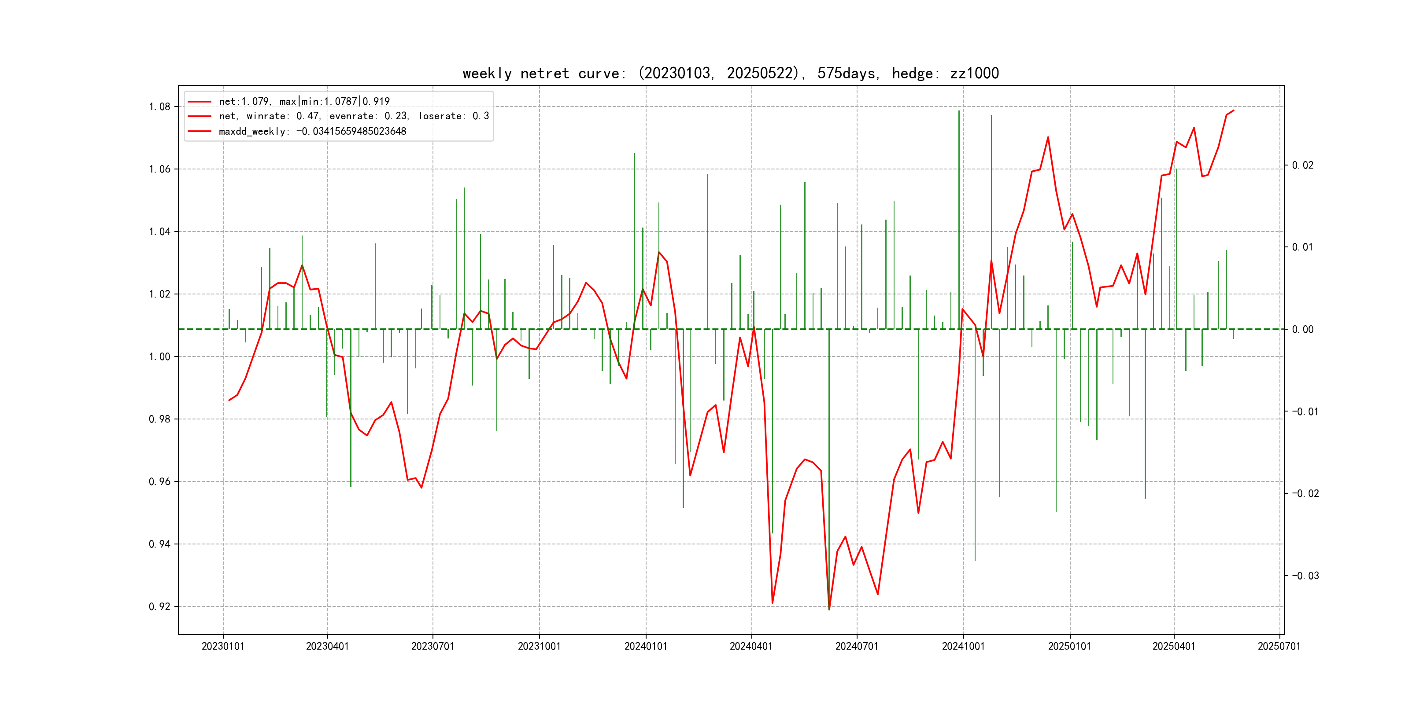Click the 20230101 x-axis date label

click(223, 646)
